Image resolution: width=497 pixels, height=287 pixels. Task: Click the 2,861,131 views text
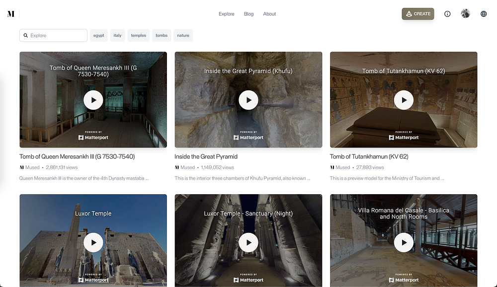coord(62,167)
